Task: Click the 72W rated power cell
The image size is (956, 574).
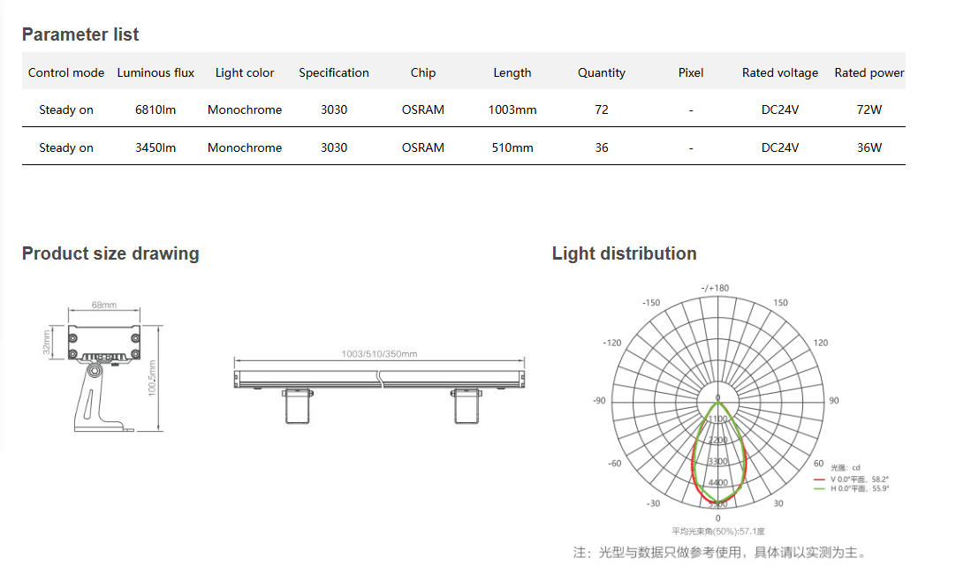Action: [869, 110]
